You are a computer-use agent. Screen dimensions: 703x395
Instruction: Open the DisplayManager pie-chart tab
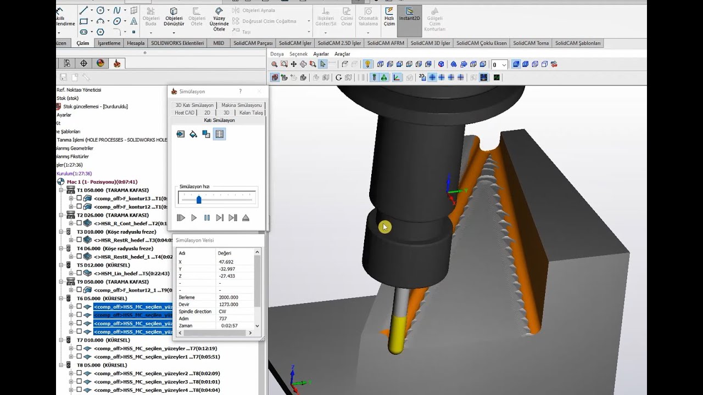click(x=101, y=63)
